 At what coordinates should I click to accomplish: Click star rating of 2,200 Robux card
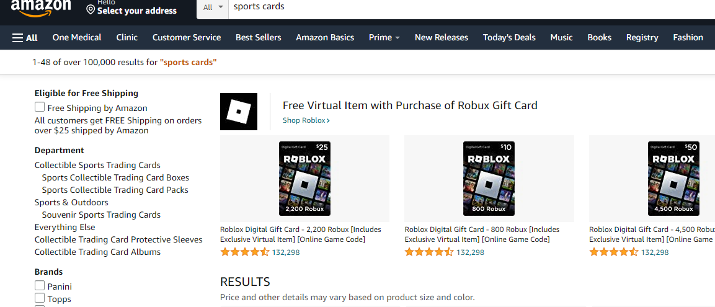pos(244,252)
